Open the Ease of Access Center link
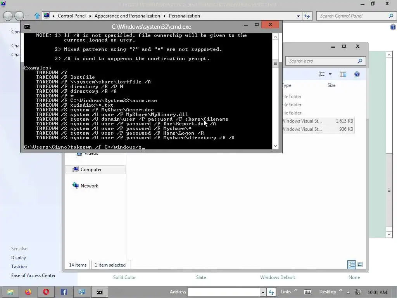The height and width of the screenshot is (298, 397). pos(33,275)
